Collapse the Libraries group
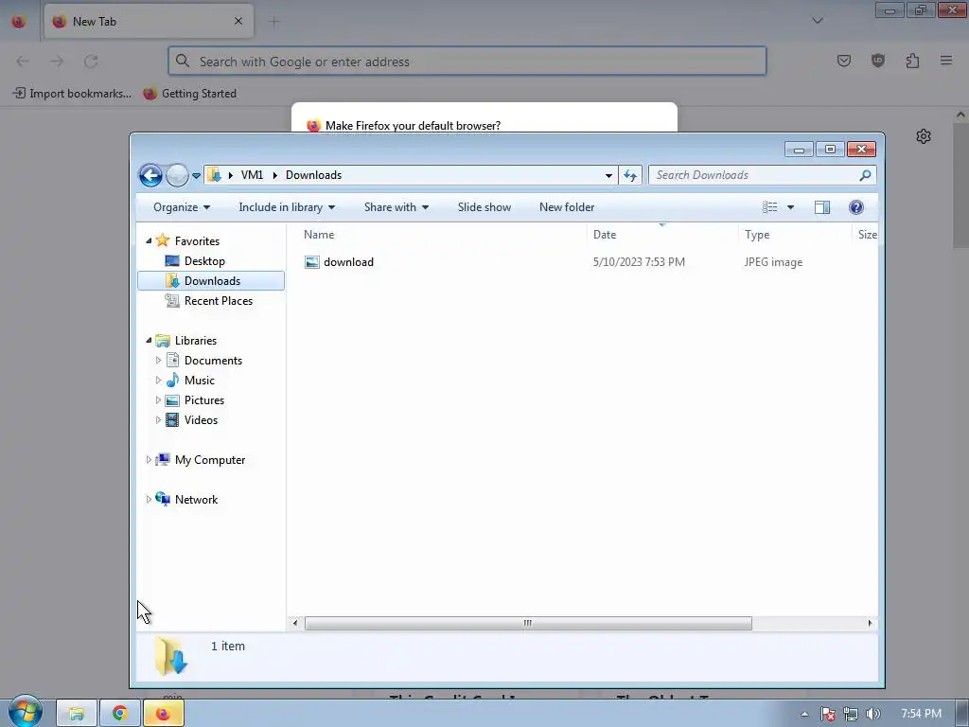This screenshot has height=727, width=969. (149, 341)
